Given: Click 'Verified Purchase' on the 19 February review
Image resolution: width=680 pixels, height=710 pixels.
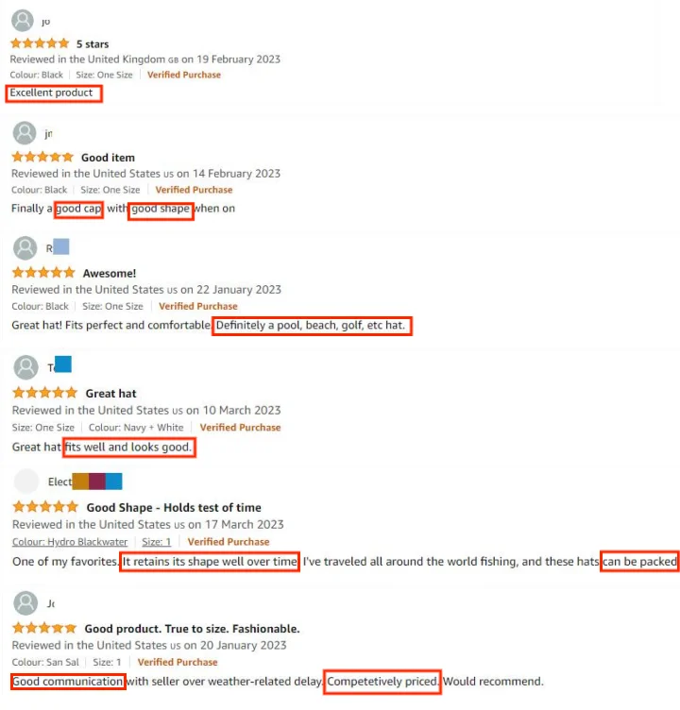Looking at the screenshot, I should point(184,75).
